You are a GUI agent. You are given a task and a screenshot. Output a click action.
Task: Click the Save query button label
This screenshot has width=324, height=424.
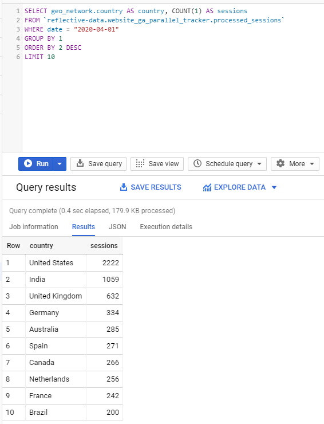[105, 164]
